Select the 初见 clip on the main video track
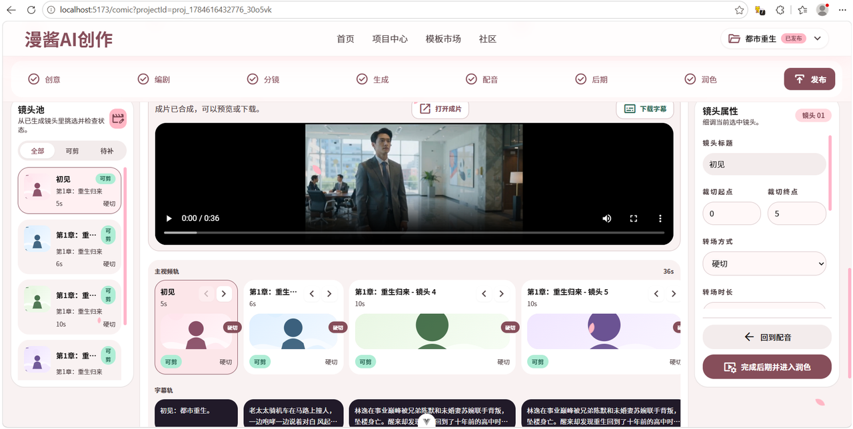 tap(196, 327)
